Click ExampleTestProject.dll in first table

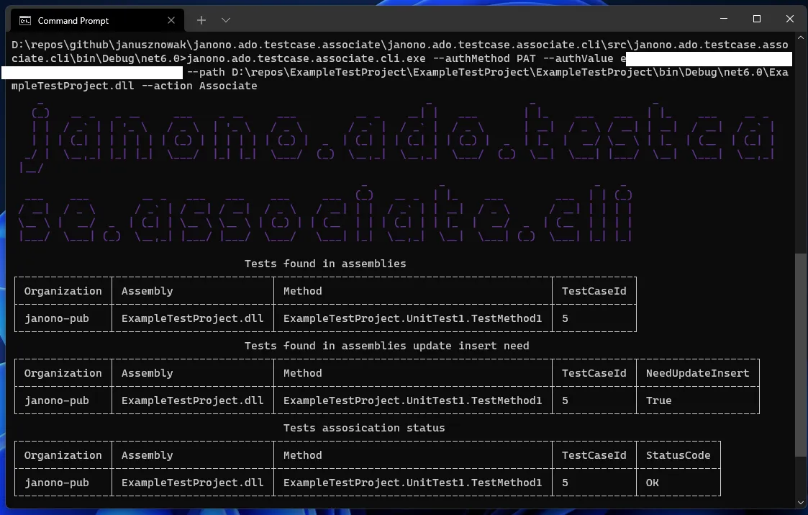192,318
